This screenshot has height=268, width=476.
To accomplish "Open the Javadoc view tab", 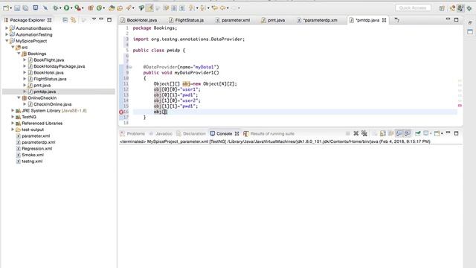I will click(x=161, y=134).
